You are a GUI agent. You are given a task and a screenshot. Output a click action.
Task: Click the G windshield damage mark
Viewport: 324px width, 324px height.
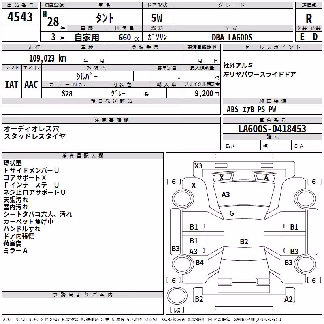click(232, 213)
